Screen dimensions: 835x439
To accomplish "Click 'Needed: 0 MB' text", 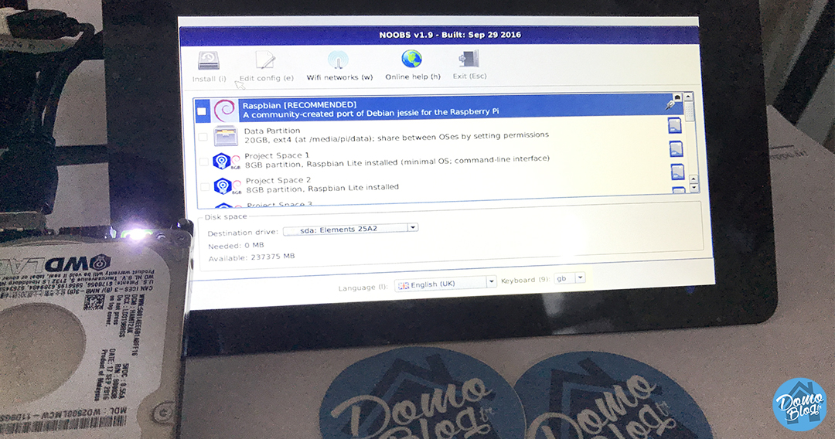I will [236, 245].
